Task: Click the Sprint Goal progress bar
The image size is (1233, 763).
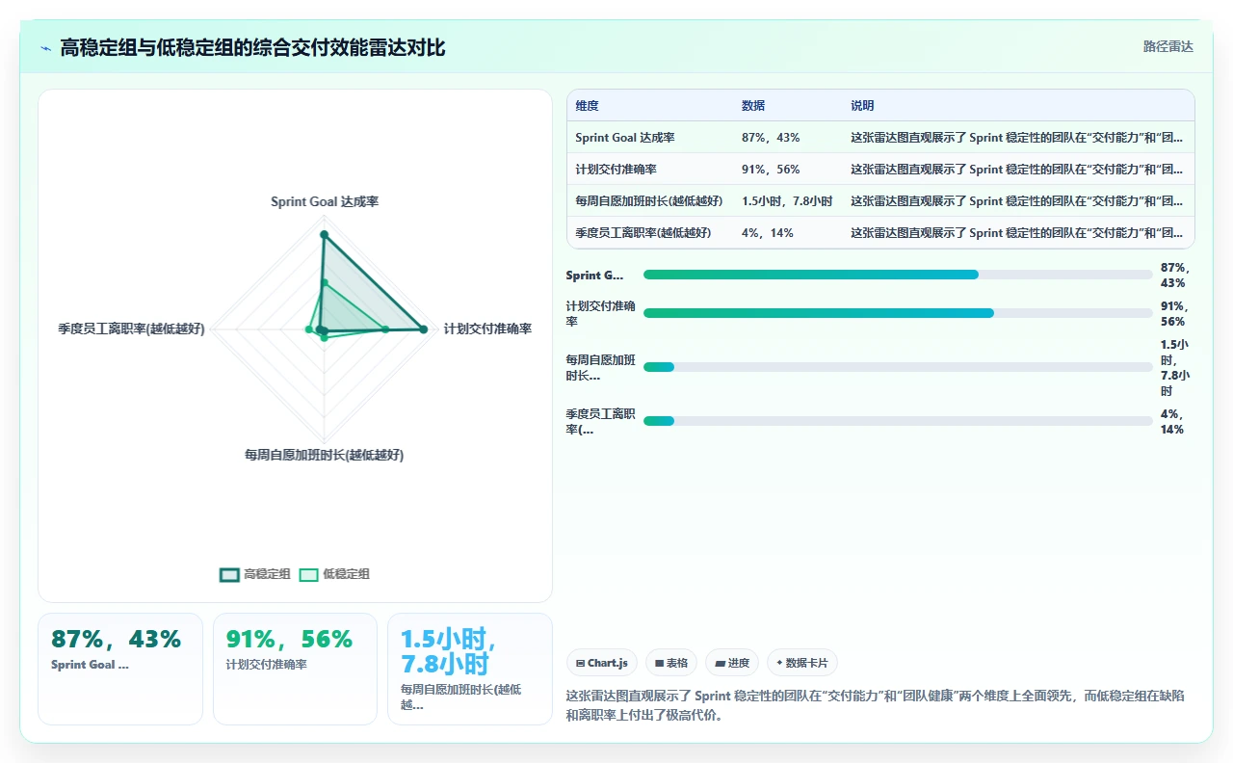Action: click(898, 275)
